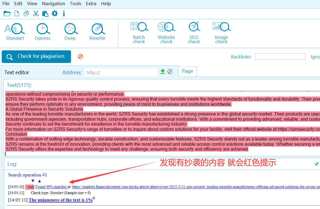Open the Found 99% matches link

coord(51,187)
